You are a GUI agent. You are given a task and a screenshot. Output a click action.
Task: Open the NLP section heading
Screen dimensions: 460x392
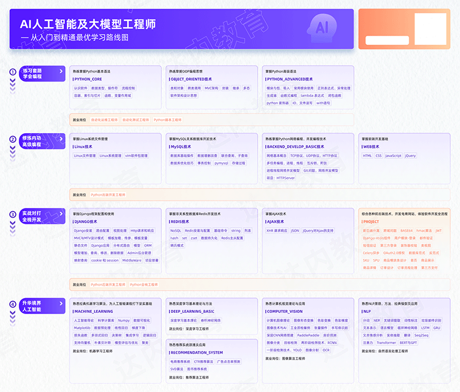coord(366,312)
